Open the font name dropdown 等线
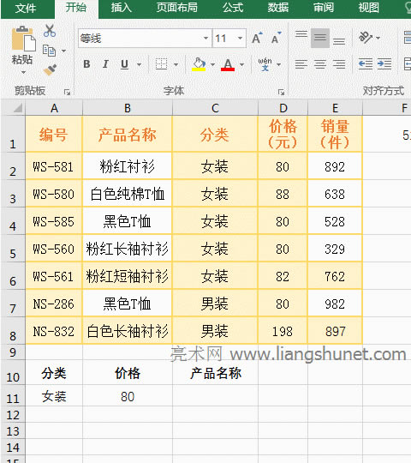The width and height of the screenshot is (411, 463). 205,38
